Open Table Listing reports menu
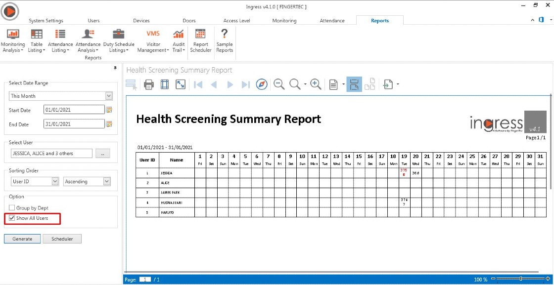This screenshot has width=554, height=285. (37, 41)
